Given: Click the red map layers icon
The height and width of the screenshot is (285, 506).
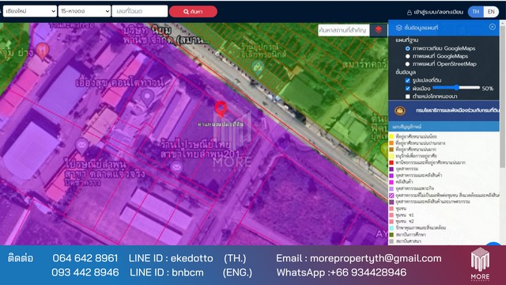Looking at the screenshot, I should pos(378,30).
